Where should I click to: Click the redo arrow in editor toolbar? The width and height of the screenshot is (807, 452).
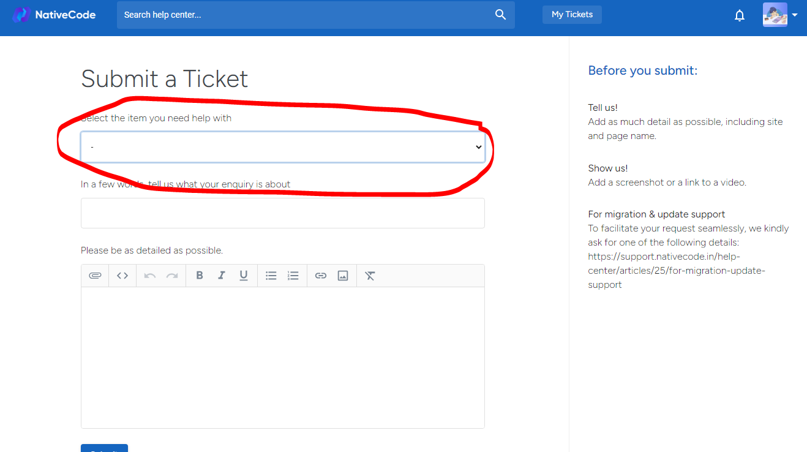[172, 276]
